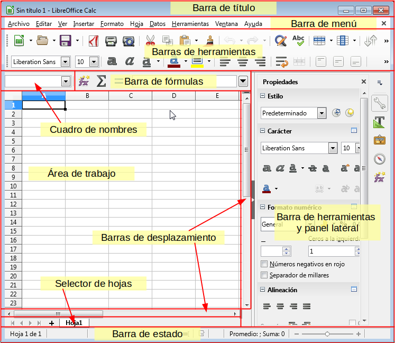Apply dark red font color swatch
395x343 pixels.
coord(174,62)
